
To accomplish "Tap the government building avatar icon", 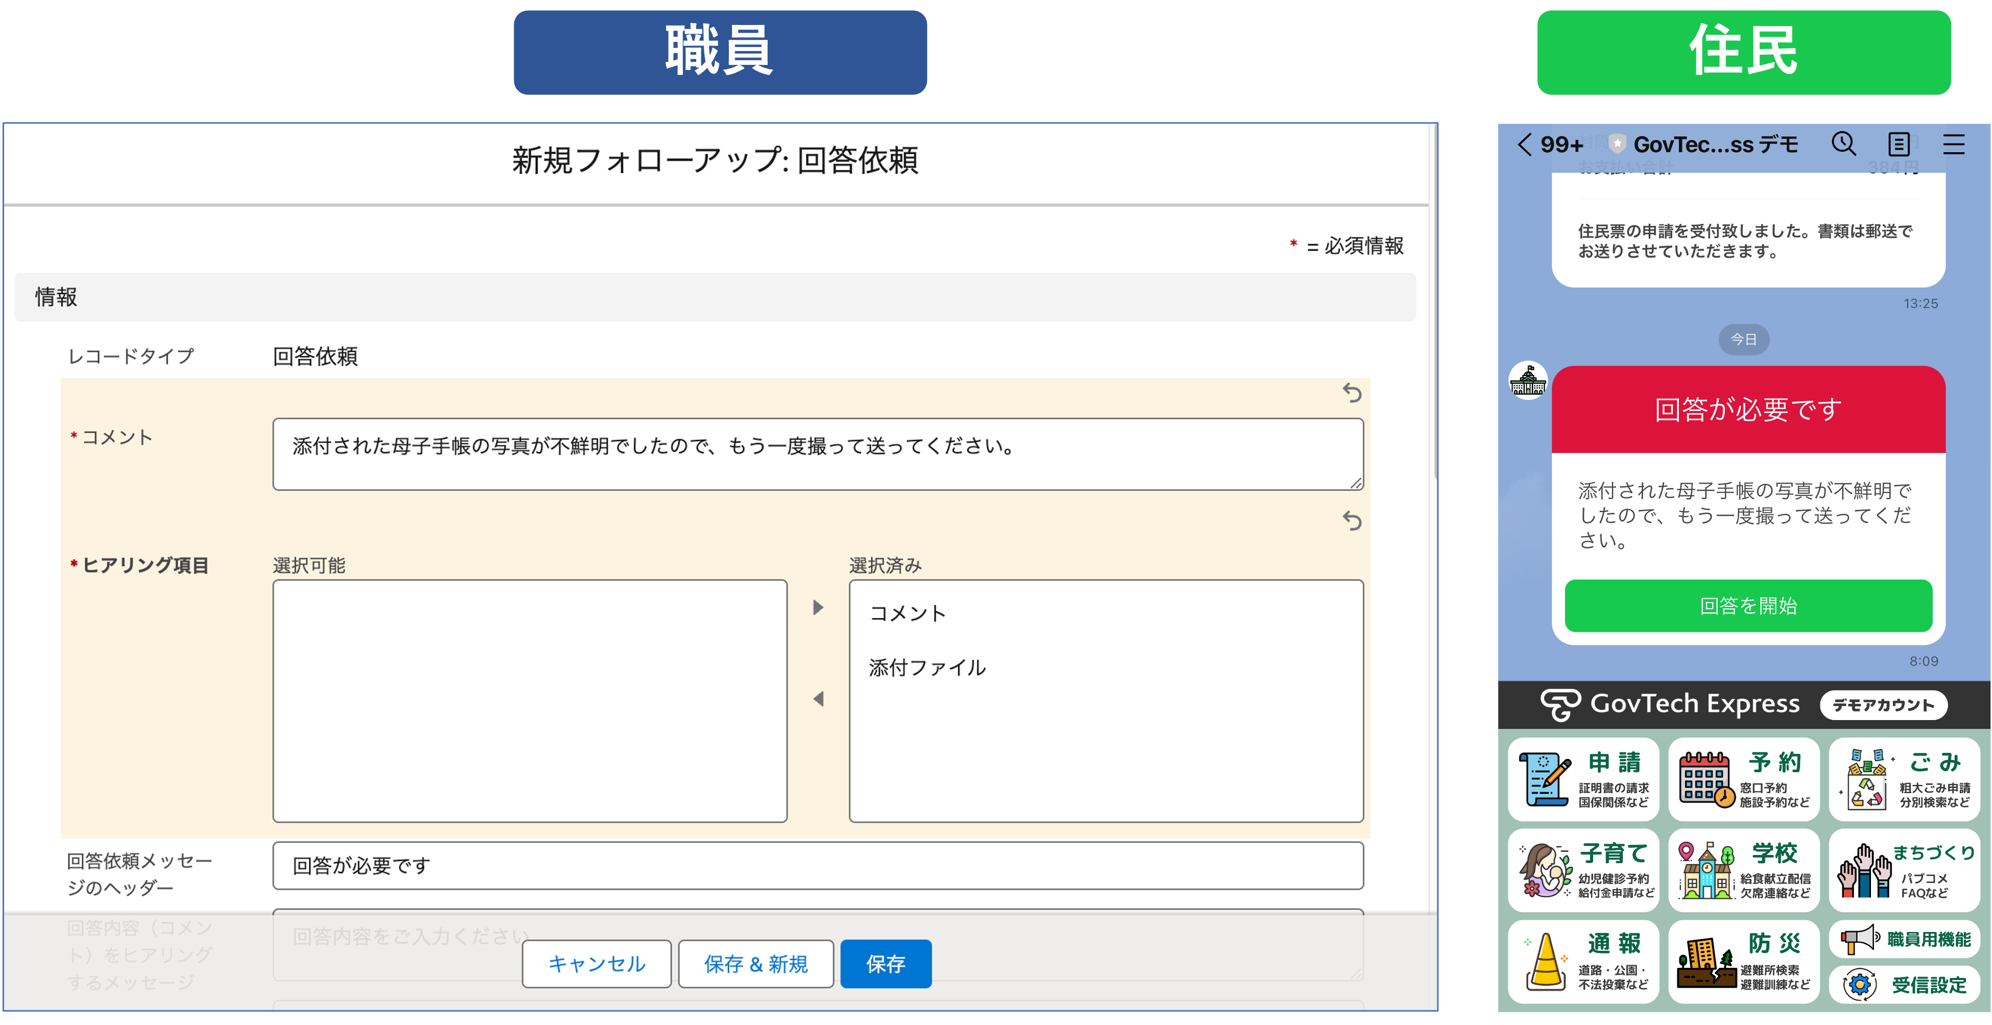I will [x=1528, y=380].
